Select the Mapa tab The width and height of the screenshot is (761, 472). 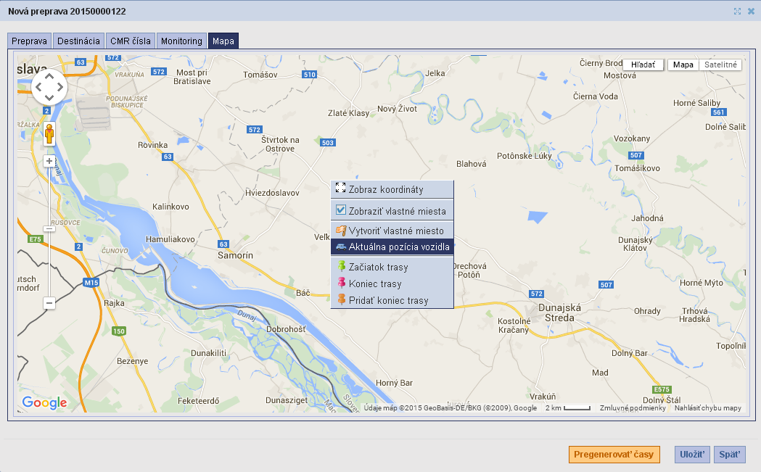coord(223,41)
